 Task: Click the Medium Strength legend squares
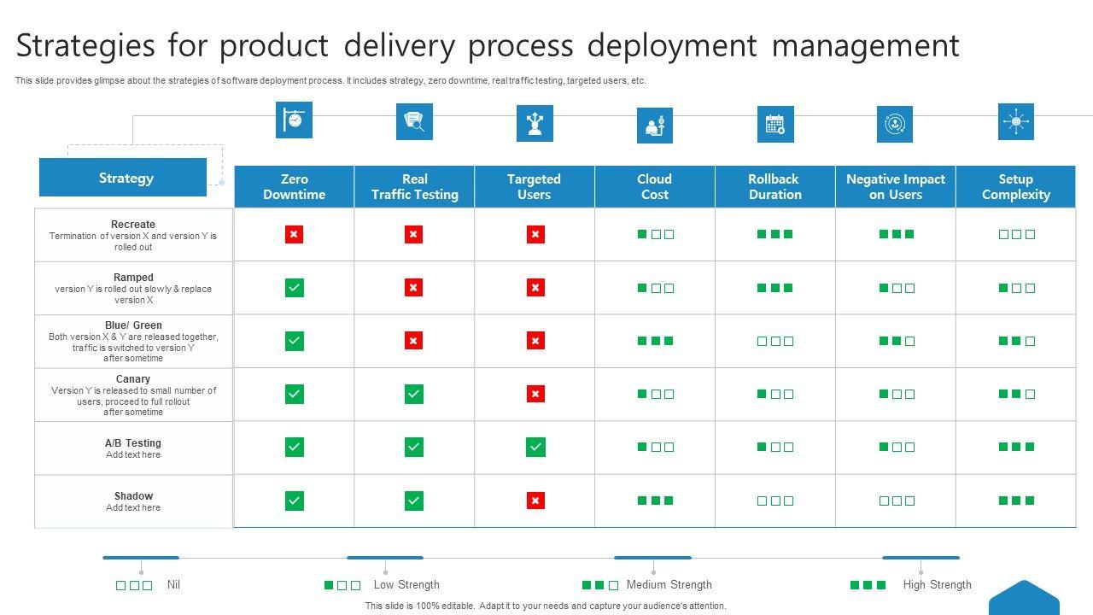point(600,585)
